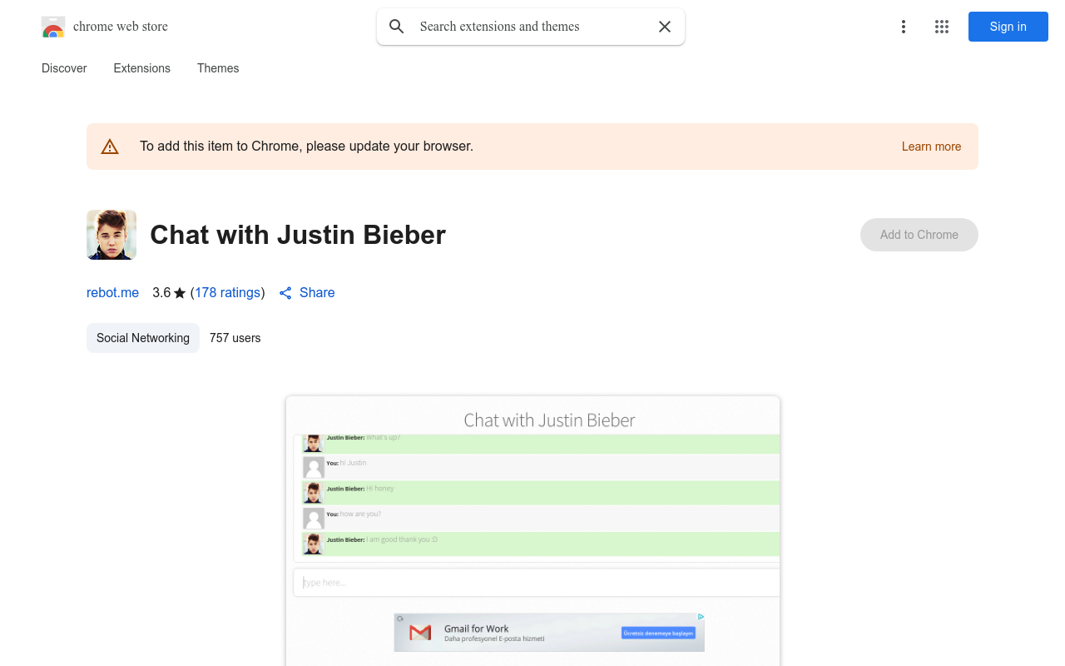Open the 178 ratings link
The image size is (1065, 666).
pos(228,293)
